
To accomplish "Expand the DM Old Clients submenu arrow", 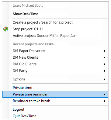I will [105, 64].
